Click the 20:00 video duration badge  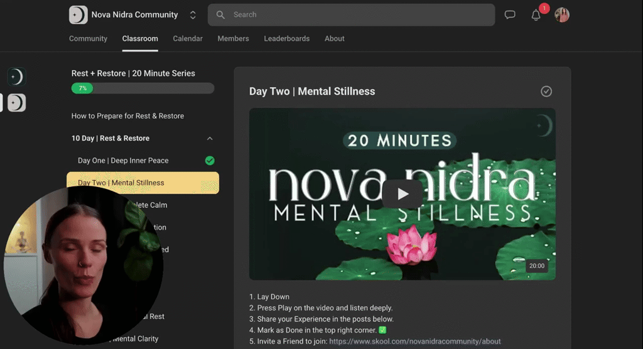pos(537,266)
